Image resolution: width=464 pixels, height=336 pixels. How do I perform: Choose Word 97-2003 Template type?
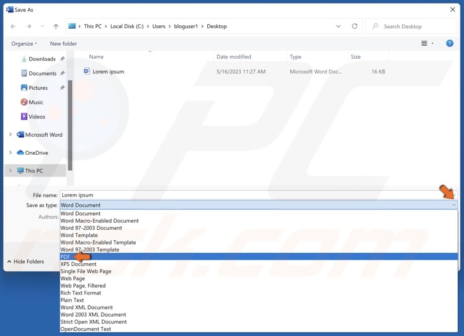258,250
